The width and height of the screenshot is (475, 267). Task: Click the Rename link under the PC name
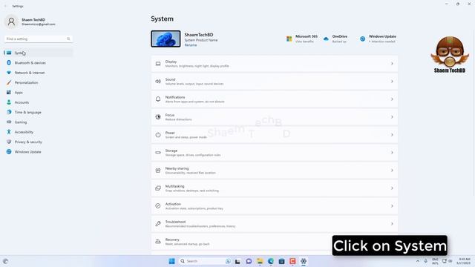click(191, 45)
